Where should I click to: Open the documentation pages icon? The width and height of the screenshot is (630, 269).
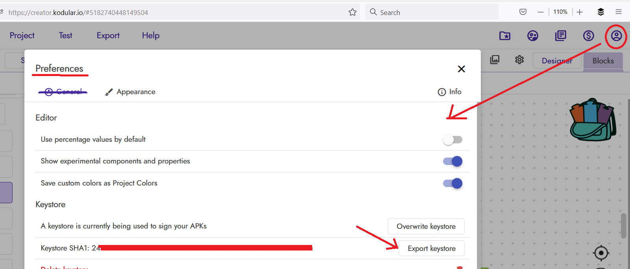coord(560,36)
